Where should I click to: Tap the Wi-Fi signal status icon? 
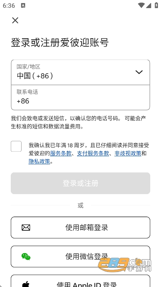(141, 5)
